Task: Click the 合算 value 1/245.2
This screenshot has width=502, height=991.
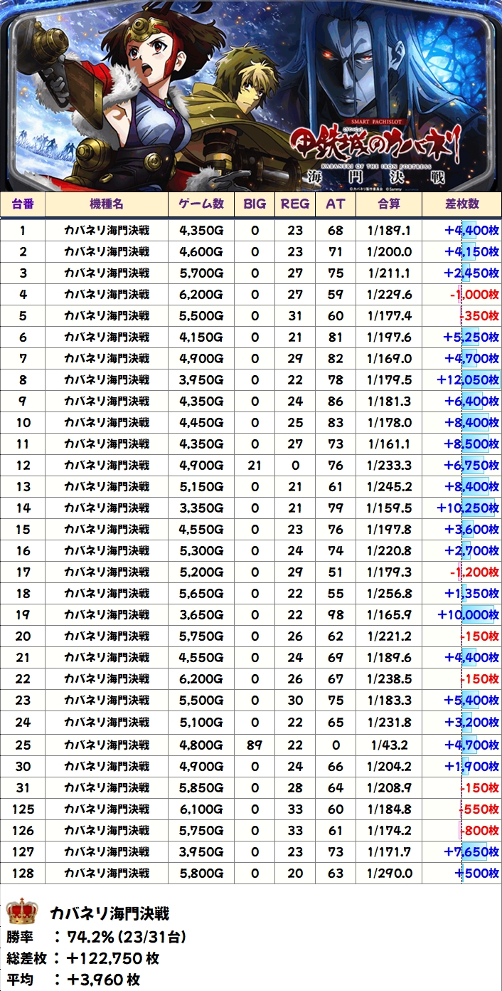Action: pos(389,486)
